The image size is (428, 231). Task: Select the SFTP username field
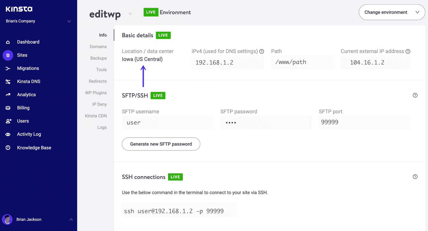pyautogui.click(x=167, y=123)
